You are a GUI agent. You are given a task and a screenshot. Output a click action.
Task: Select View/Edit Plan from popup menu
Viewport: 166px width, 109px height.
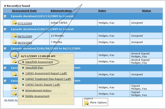click(34, 68)
